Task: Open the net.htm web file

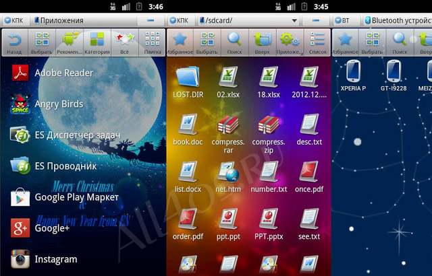Action: 228,176
